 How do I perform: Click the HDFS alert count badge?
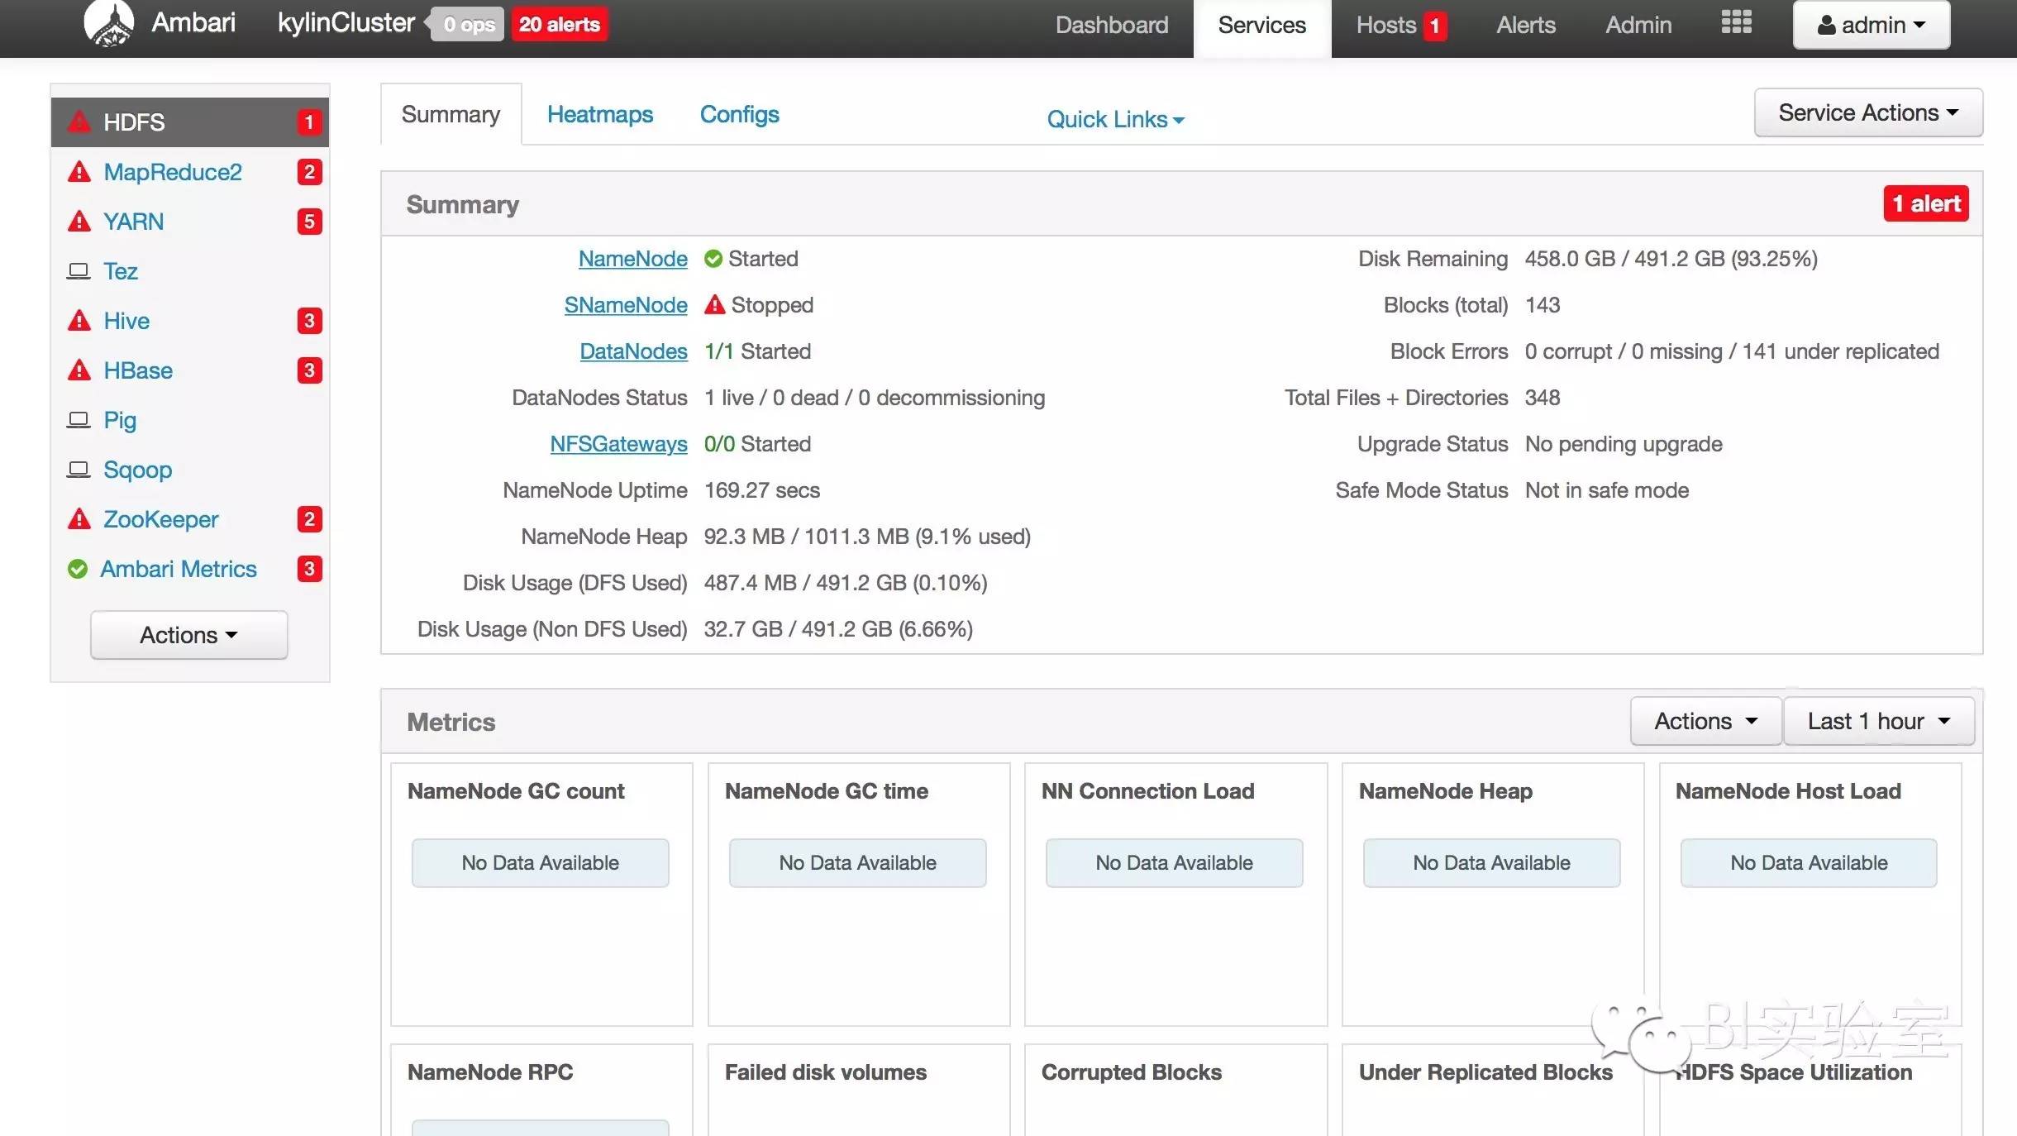point(309,122)
